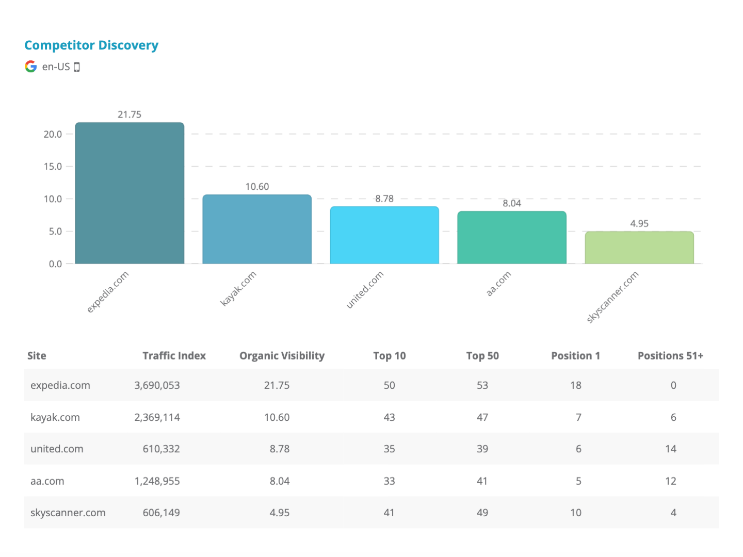Click traffic index 606,149
743x557 pixels.
[161, 513]
